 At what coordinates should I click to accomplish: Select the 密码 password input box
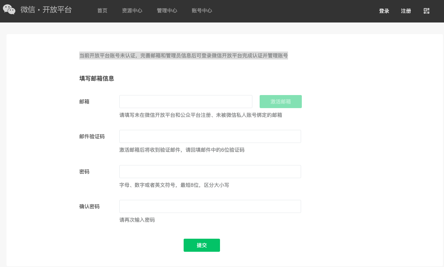tap(210, 172)
